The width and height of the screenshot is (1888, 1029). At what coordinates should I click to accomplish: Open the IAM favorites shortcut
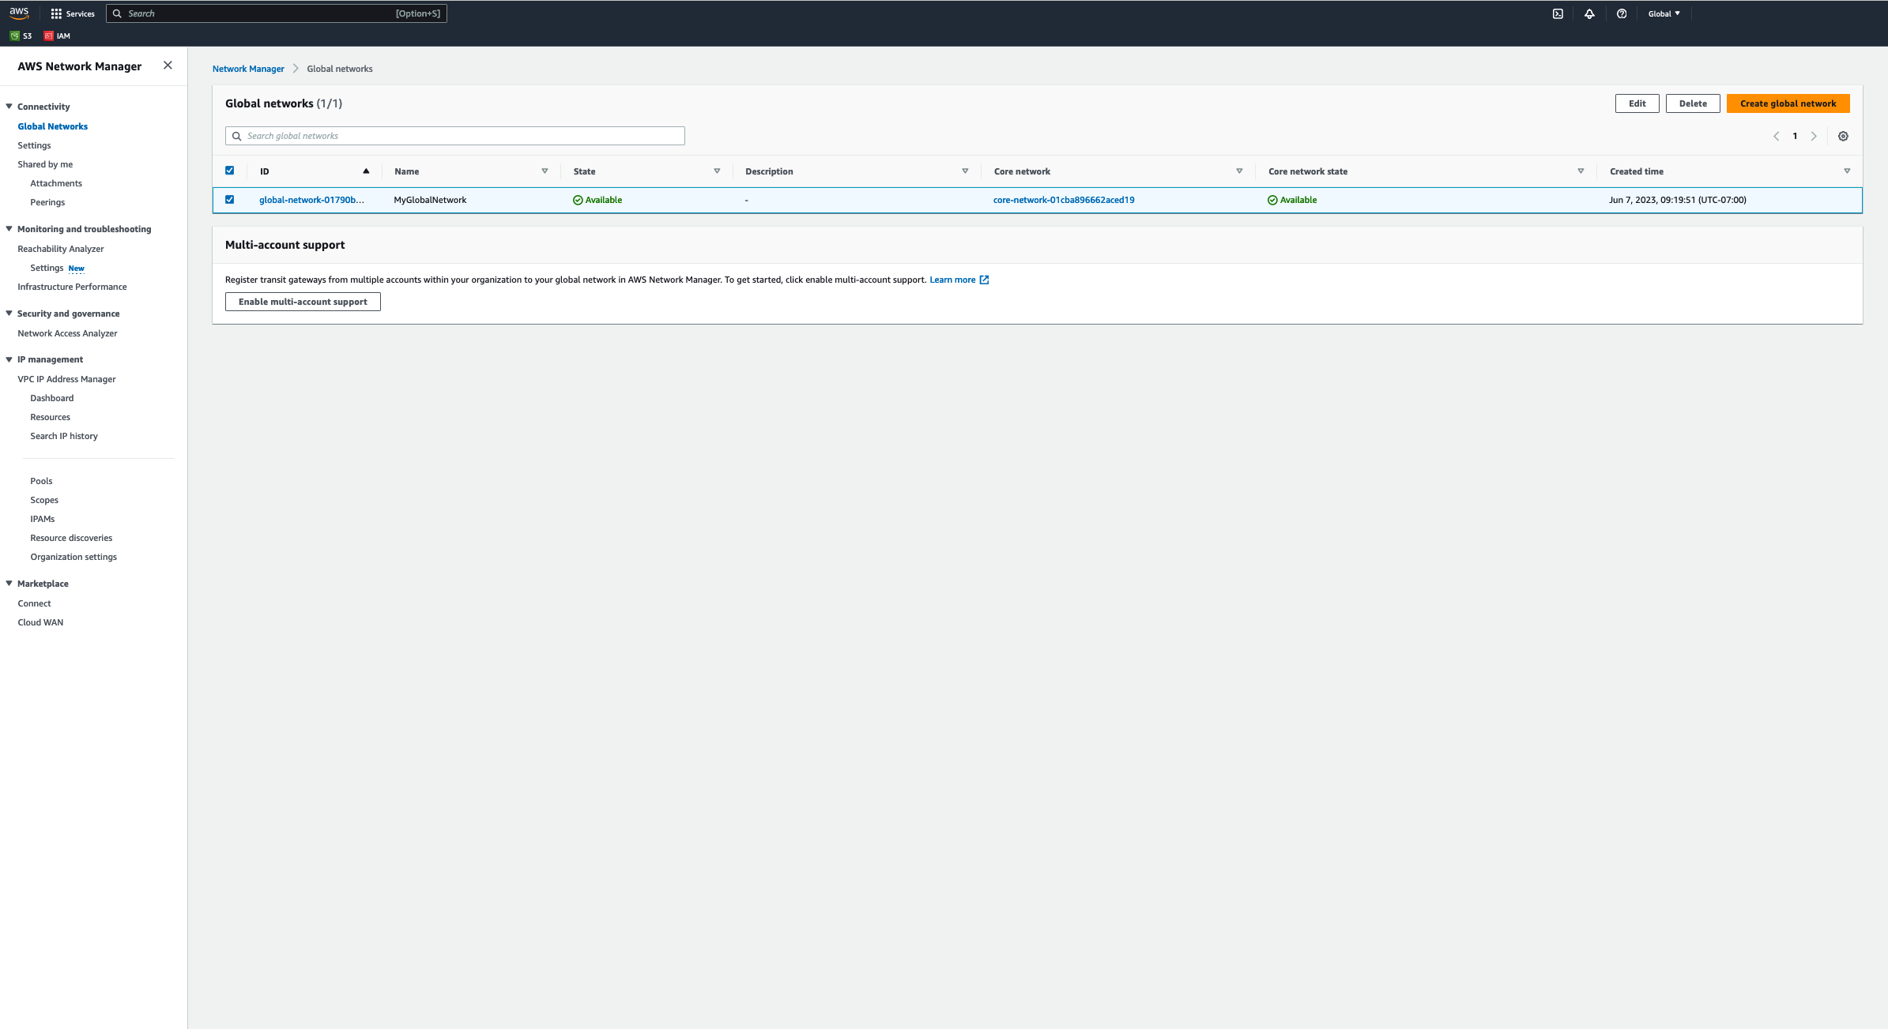pyautogui.click(x=57, y=36)
